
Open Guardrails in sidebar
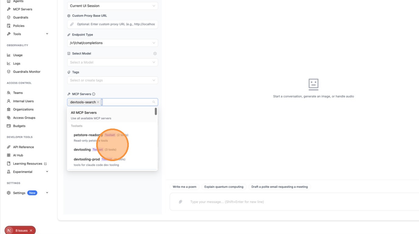pos(21,17)
